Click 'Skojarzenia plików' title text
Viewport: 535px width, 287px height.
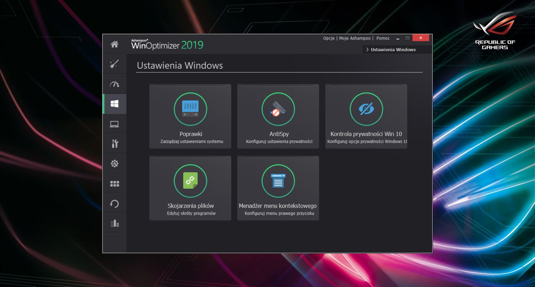[x=191, y=206]
